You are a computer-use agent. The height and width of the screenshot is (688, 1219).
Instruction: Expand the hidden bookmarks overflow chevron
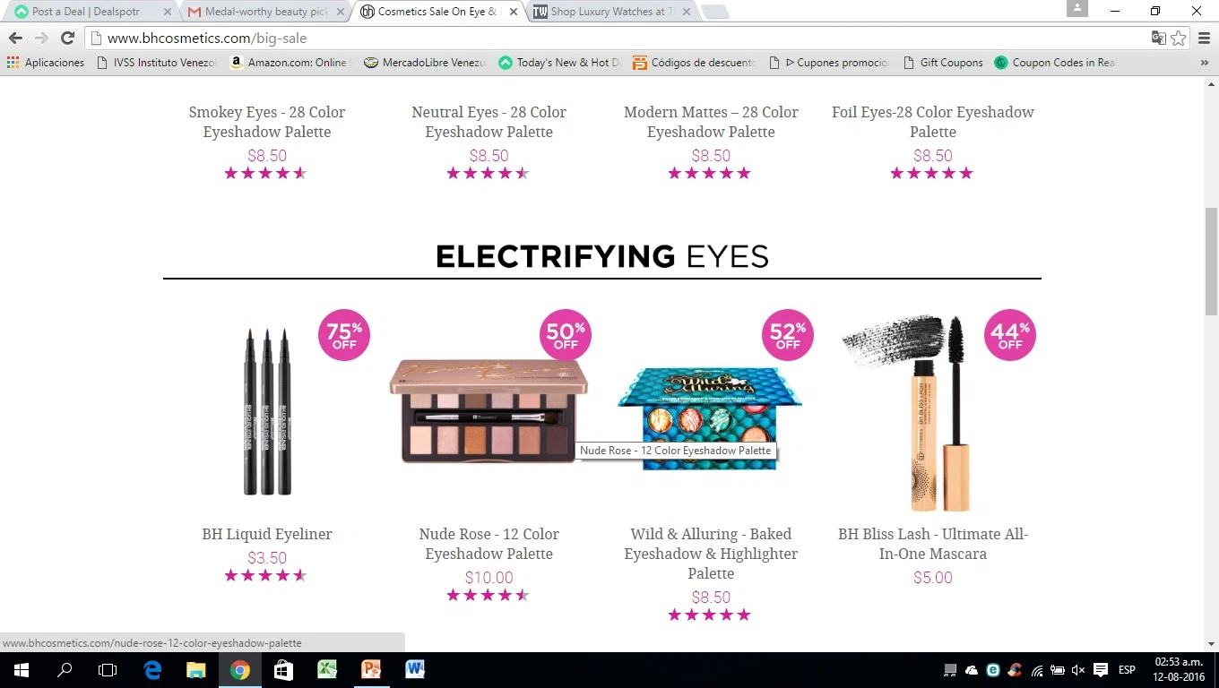(x=1205, y=63)
